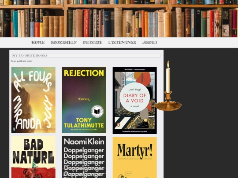Open the Rejection book cover
Screen dimensions: 238x178
click(84, 100)
